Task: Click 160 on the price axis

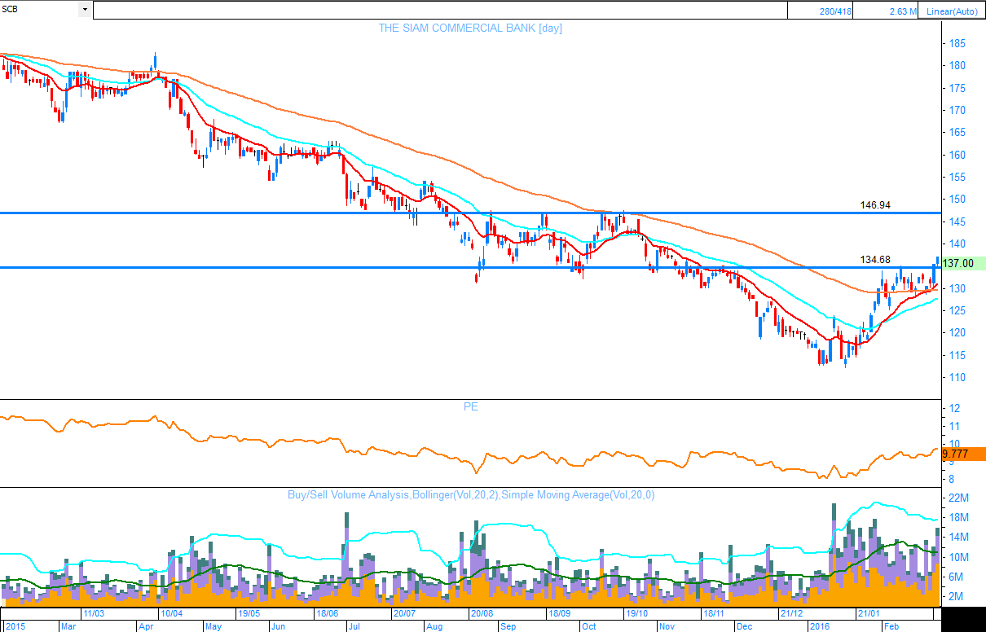Action: click(x=958, y=155)
